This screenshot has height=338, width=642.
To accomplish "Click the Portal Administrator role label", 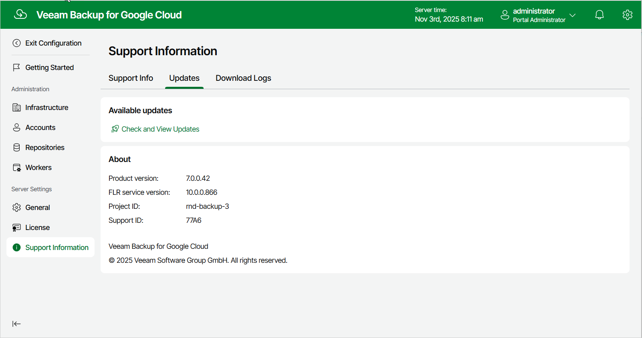I will (x=539, y=20).
